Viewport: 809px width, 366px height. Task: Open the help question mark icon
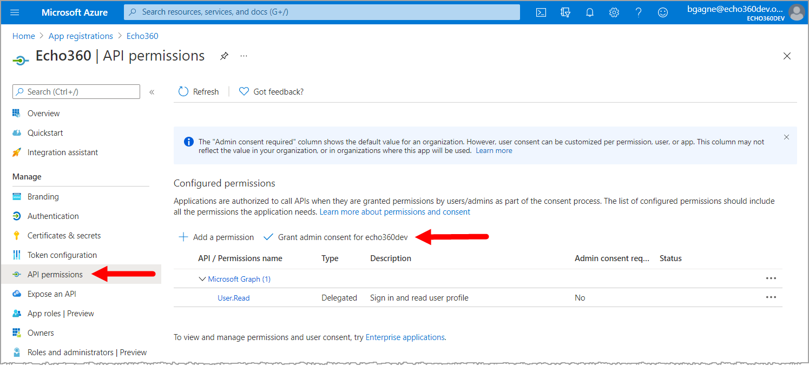[639, 12]
